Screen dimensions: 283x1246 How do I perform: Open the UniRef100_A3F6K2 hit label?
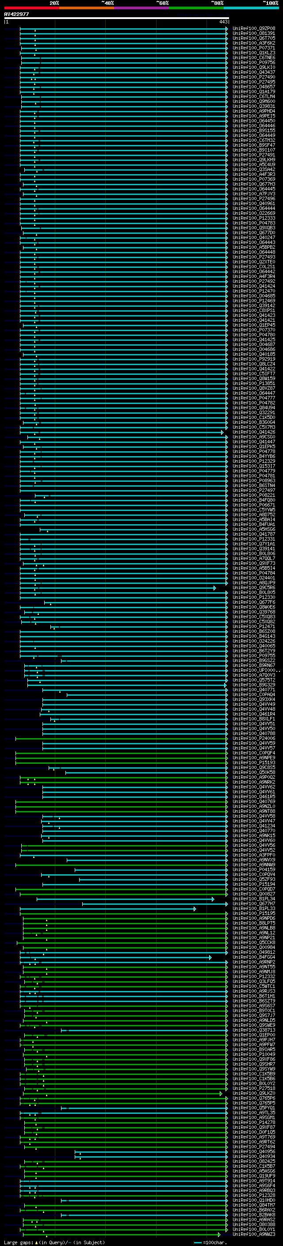pyautogui.click(x=254, y=43)
